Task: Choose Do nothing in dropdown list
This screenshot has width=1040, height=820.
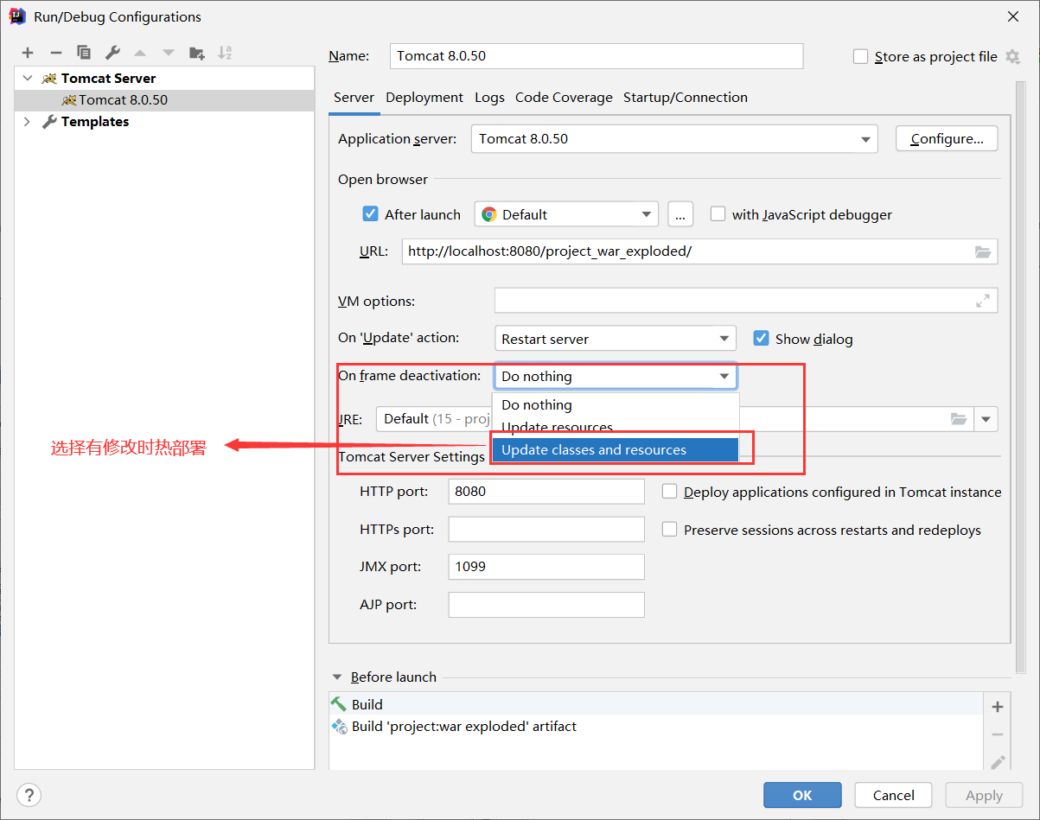Action: (x=616, y=404)
